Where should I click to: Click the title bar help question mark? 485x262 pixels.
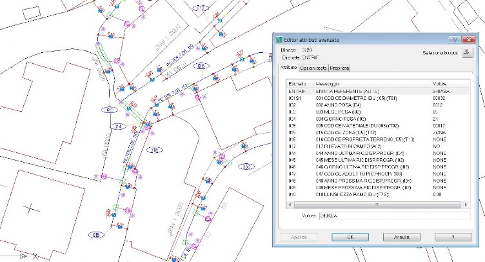point(455,39)
